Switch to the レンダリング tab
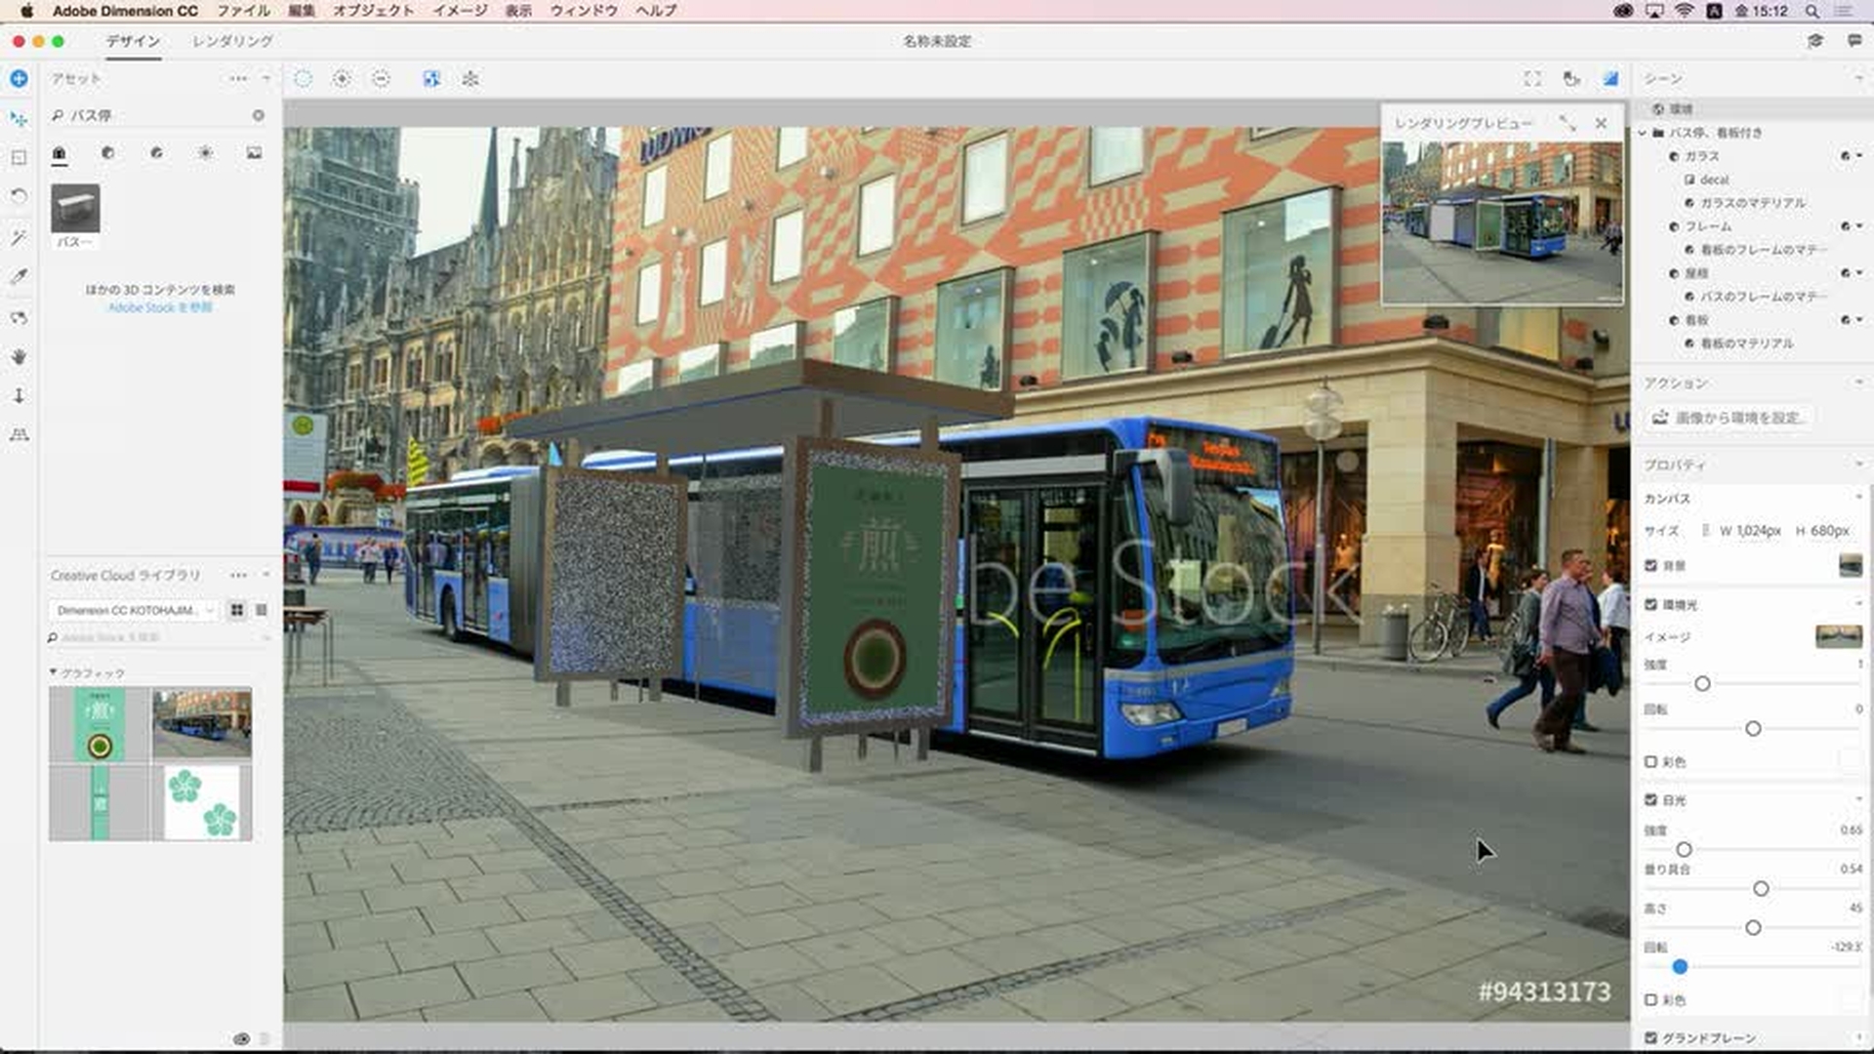 [232, 41]
